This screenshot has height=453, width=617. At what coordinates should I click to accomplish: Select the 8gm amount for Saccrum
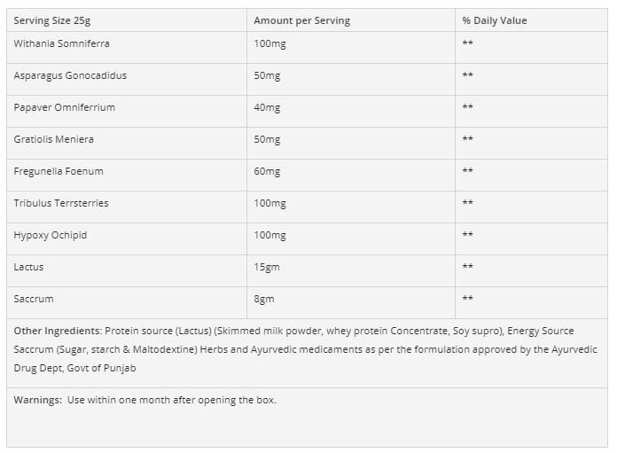(264, 299)
